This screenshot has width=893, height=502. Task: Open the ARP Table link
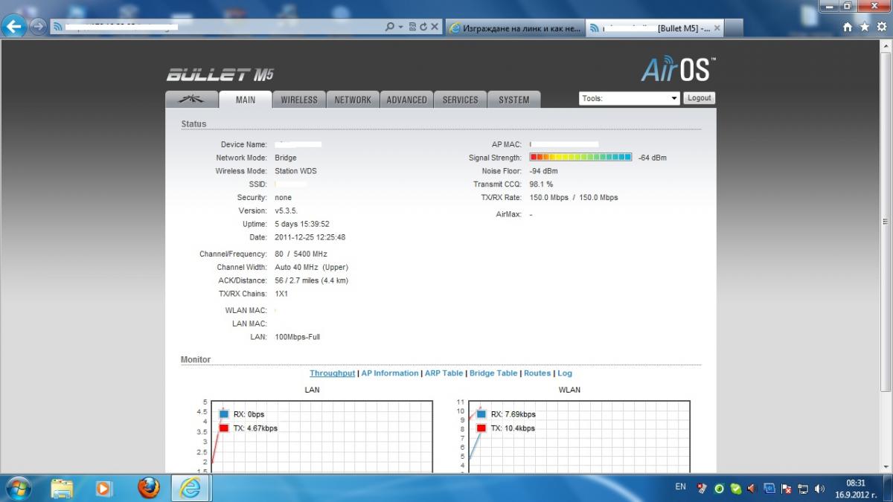pos(444,373)
